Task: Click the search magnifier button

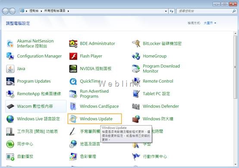Action: tap(234, 11)
